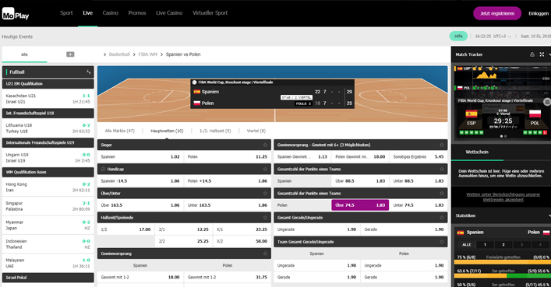Click the sort icon in Fußball header
This screenshot has height=287, width=551.
pos(89,72)
